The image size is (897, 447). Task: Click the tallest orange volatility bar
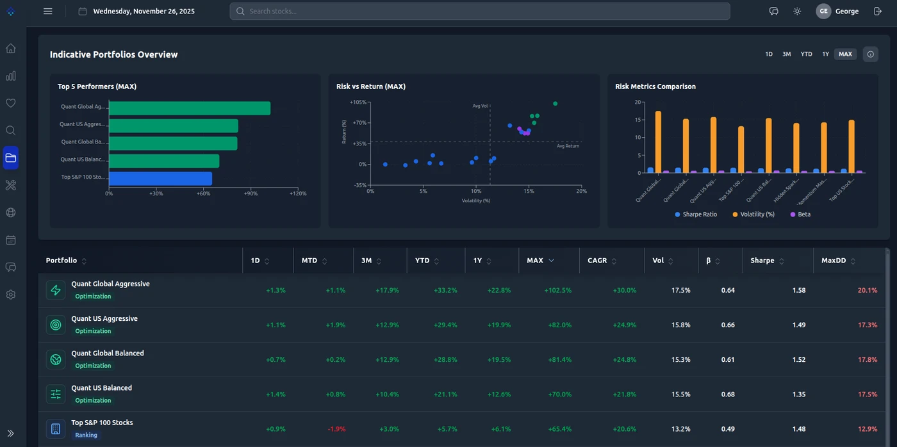(x=658, y=142)
